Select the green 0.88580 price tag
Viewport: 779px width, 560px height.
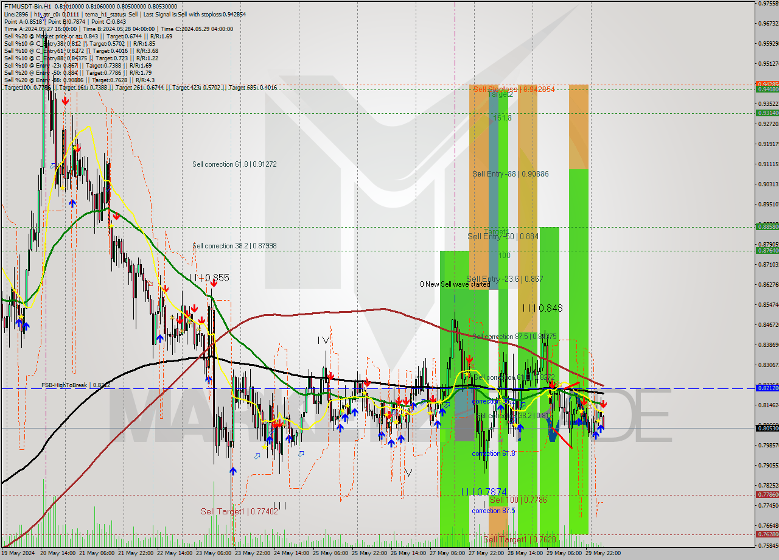767,226
